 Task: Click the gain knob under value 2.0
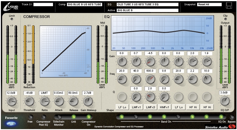point(193,61)
